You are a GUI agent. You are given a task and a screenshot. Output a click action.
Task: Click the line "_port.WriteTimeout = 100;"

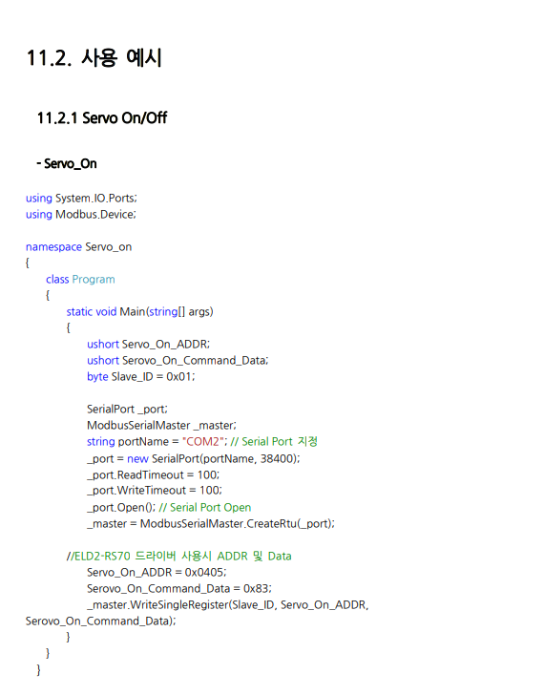click(x=155, y=491)
